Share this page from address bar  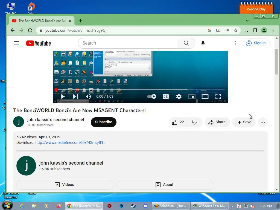pyautogui.click(x=227, y=30)
